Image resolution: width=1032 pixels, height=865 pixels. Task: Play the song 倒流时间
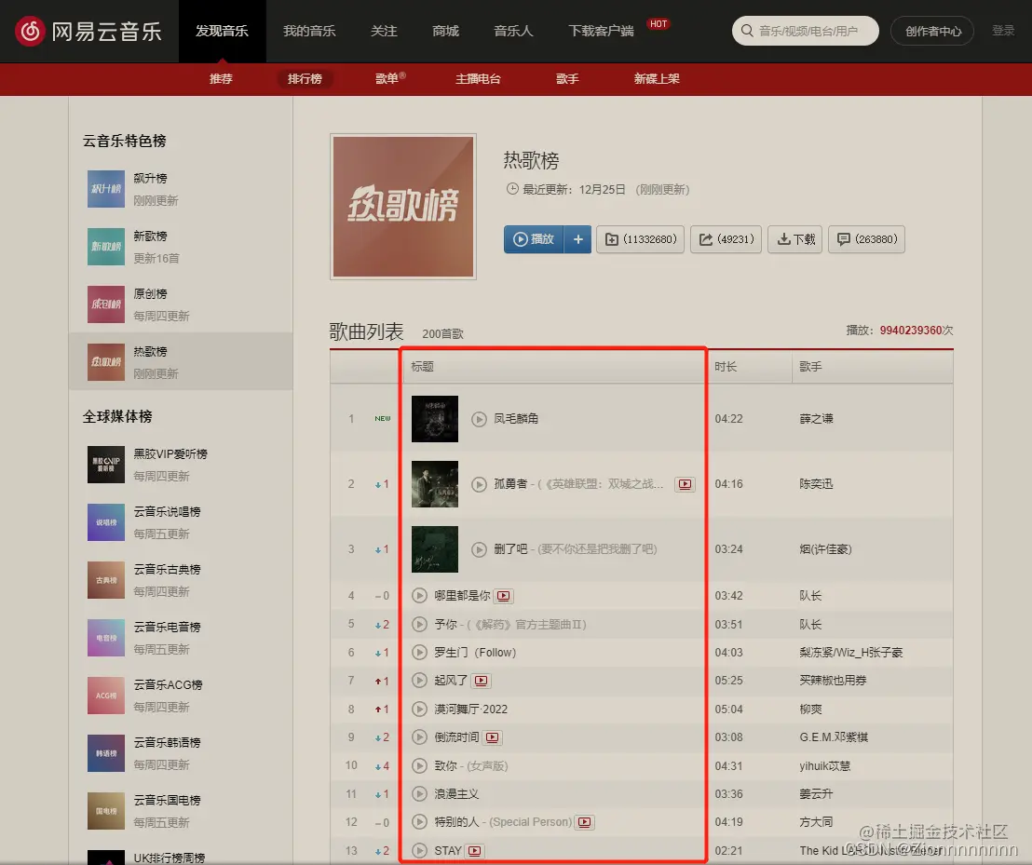419,737
